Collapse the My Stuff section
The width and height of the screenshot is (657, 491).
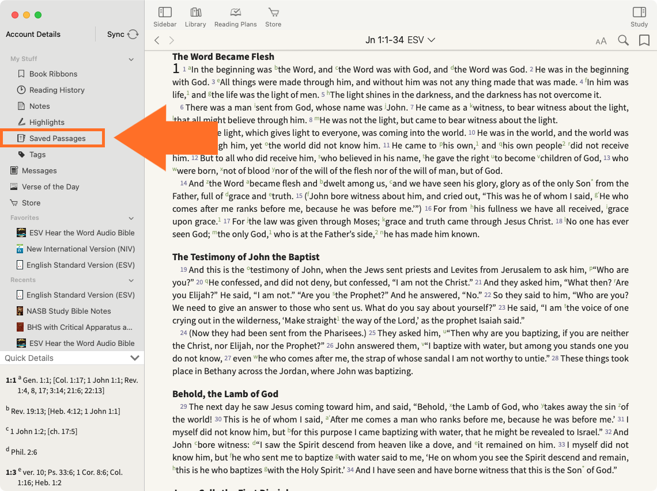[x=131, y=59]
